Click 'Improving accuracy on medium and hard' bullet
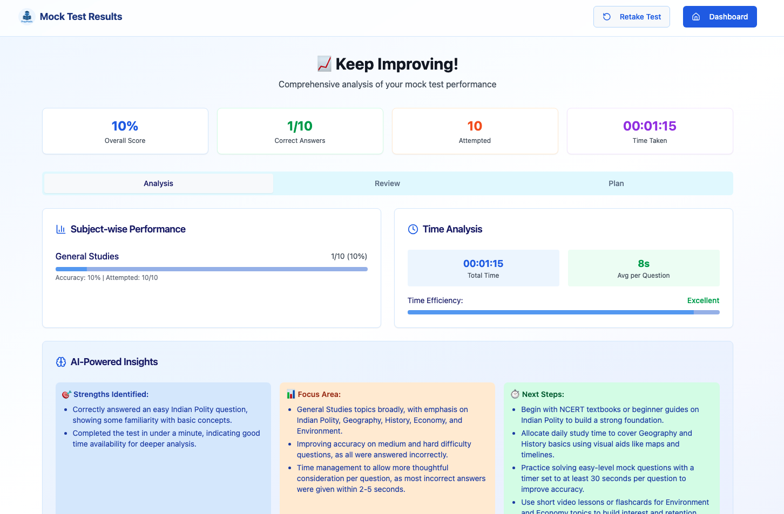The width and height of the screenshot is (784, 514). (384, 449)
